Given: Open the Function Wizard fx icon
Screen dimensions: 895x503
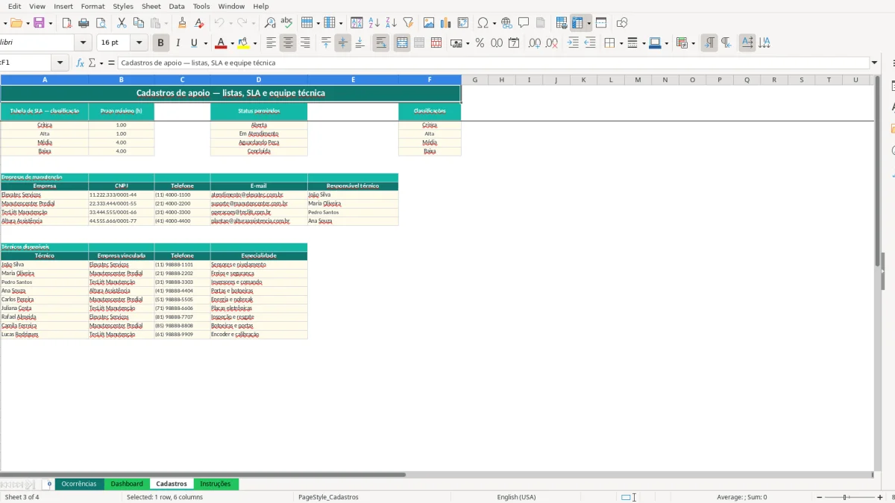Looking at the screenshot, I should pyautogui.click(x=81, y=63).
